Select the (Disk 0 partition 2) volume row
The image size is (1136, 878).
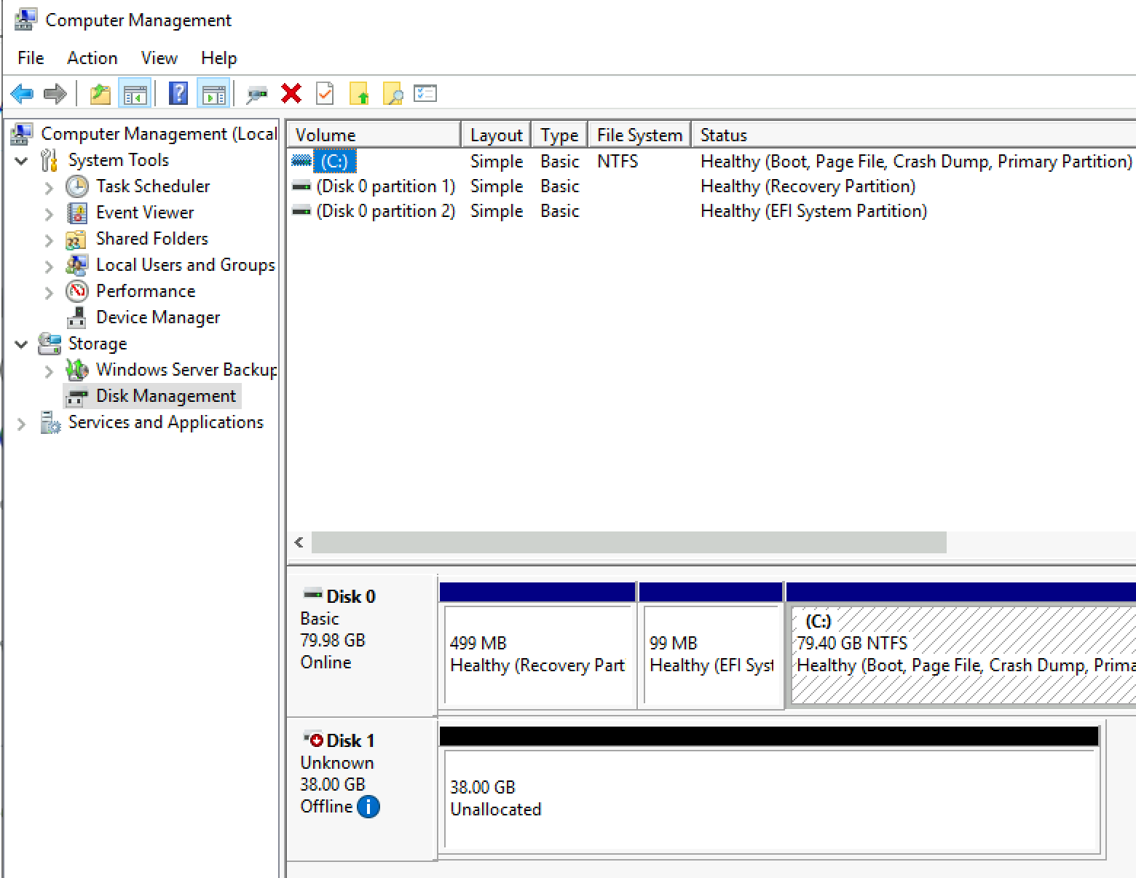[x=711, y=211]
